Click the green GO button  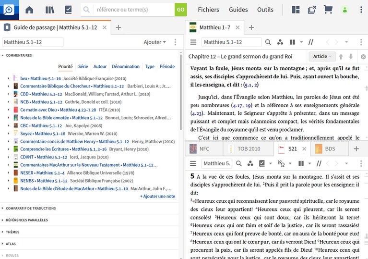180,10
